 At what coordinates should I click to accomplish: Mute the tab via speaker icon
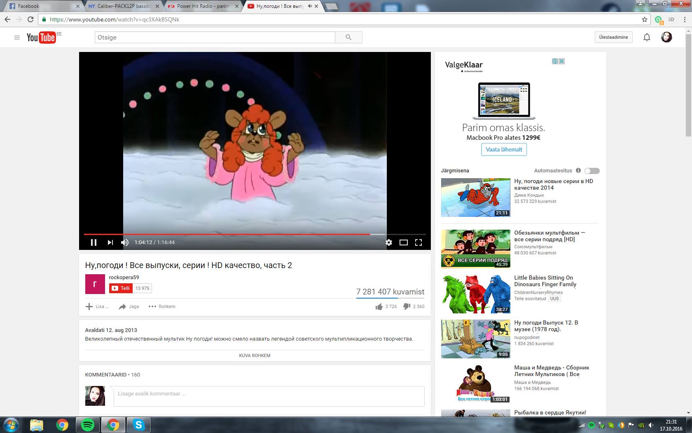point(310,6)
